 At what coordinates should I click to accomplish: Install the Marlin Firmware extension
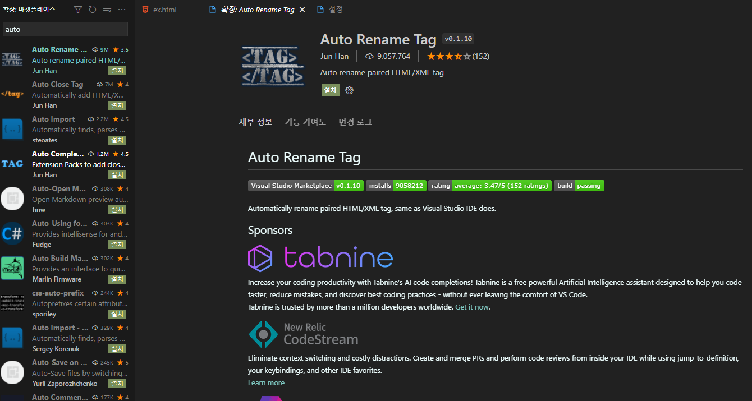pos(117,279)
